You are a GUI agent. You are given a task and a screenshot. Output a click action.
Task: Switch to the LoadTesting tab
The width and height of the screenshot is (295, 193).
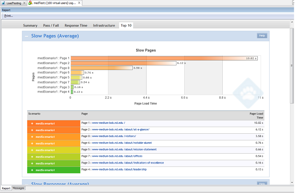pyautogui.click(x=14, y=3)
